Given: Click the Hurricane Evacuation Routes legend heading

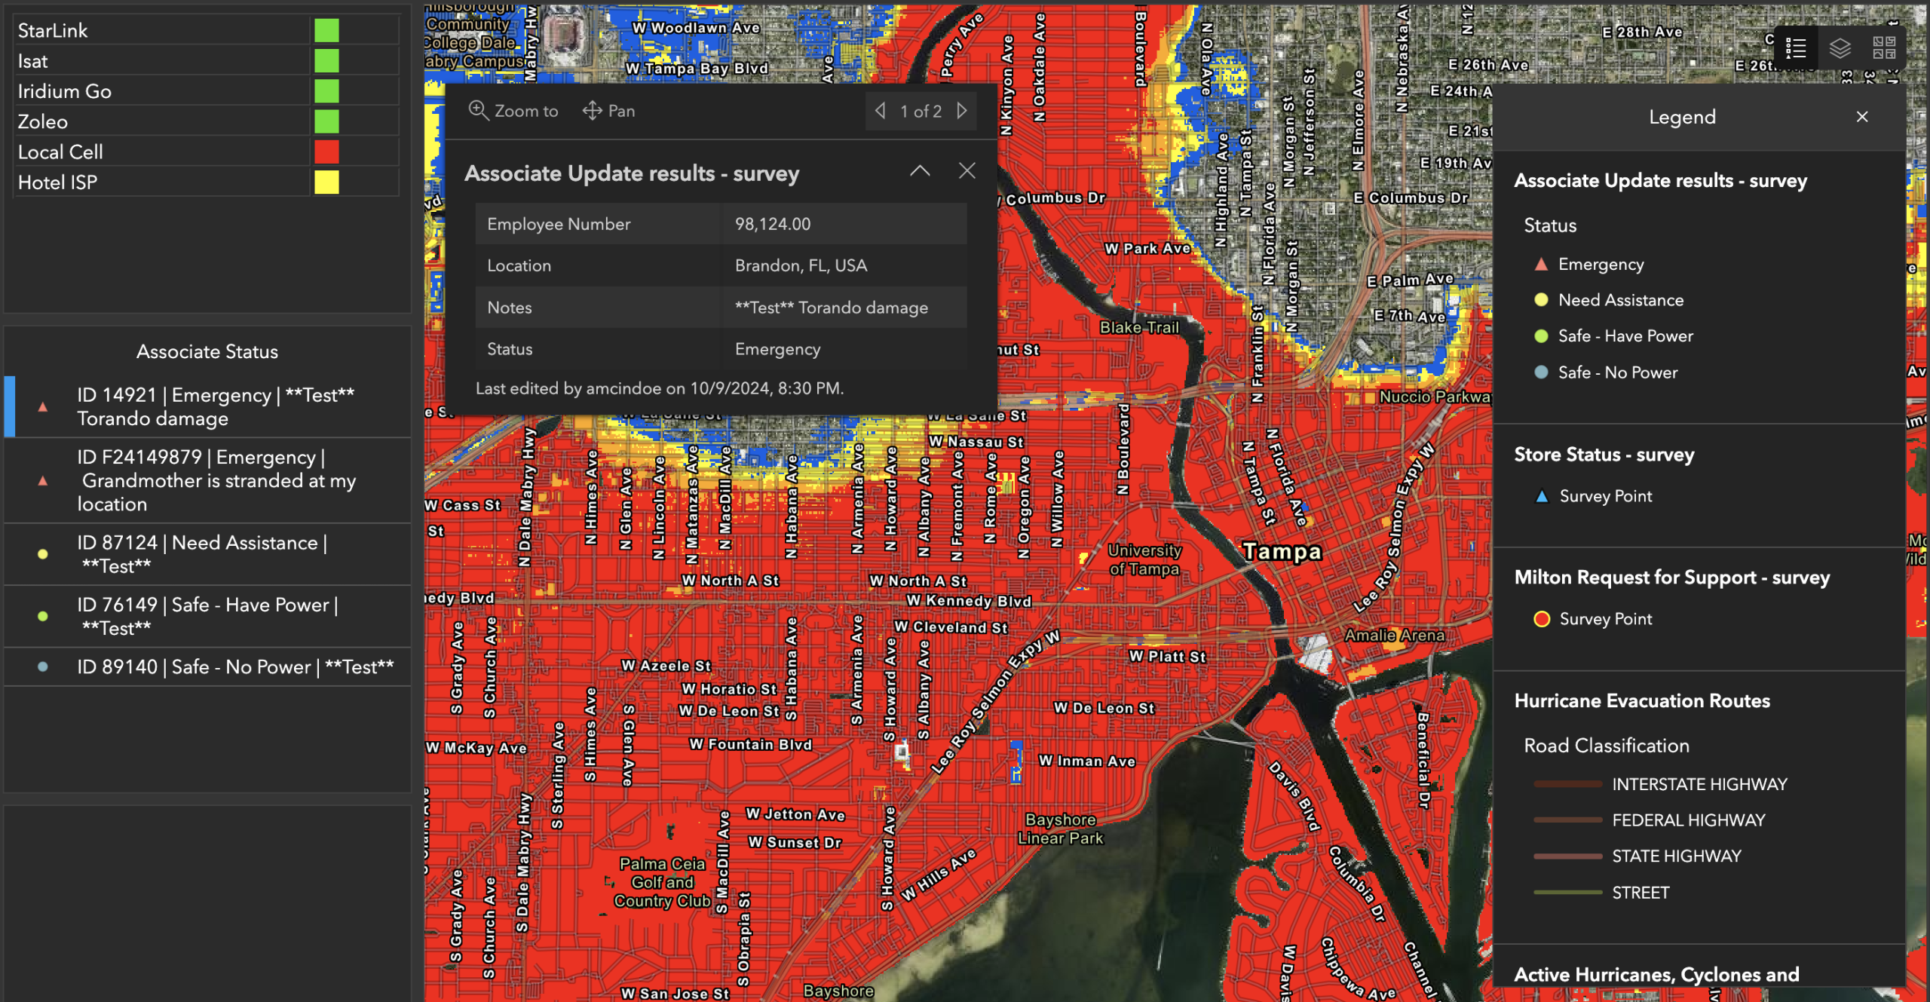Looking at the screenshot, I should pos(1642,700).
